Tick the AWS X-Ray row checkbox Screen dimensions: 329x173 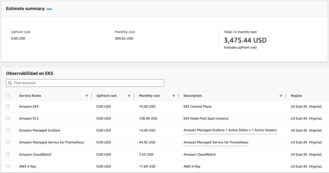(8, 166)
